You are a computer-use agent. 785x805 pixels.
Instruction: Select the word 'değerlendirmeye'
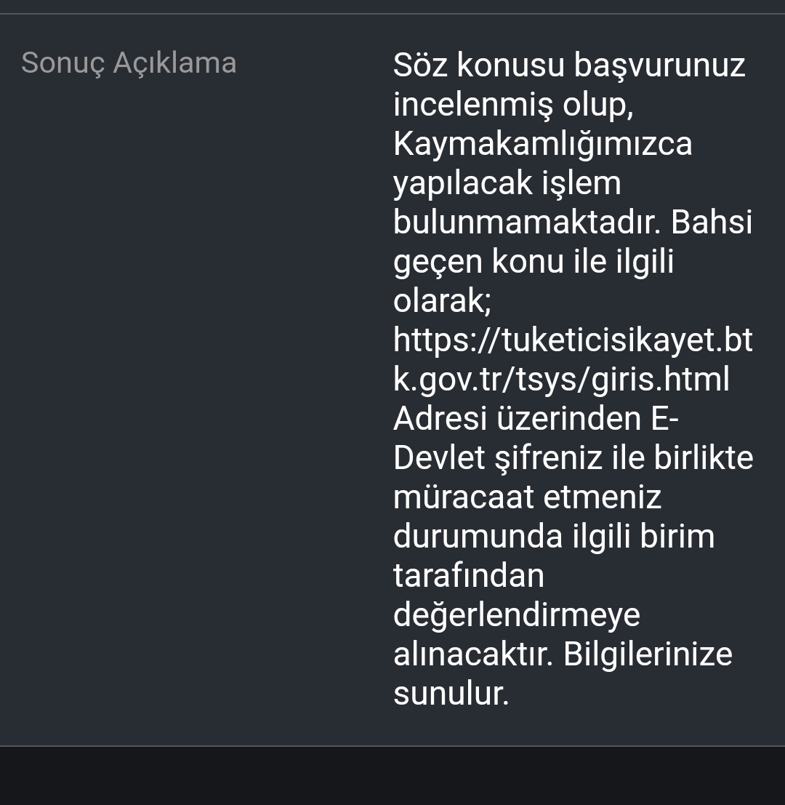tap(516, 615)
